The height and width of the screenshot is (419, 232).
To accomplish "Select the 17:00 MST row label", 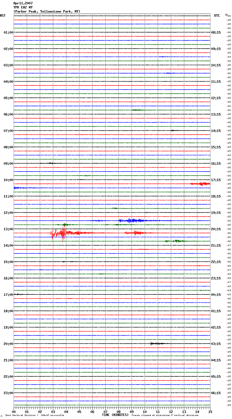I will [x=8, y=295].
